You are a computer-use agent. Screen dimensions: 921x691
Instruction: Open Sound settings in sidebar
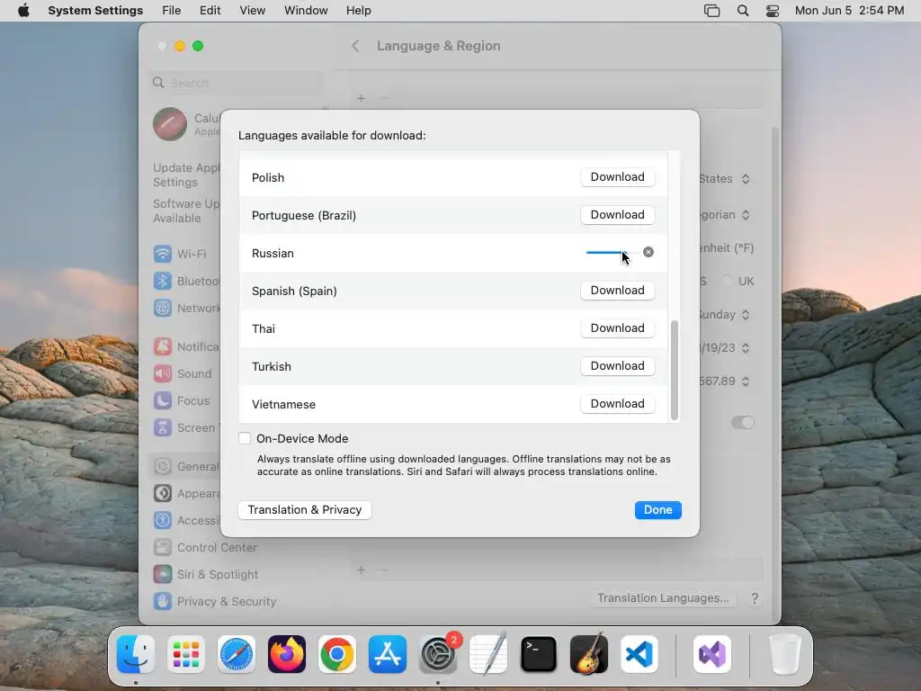click(x=182, y=373)
